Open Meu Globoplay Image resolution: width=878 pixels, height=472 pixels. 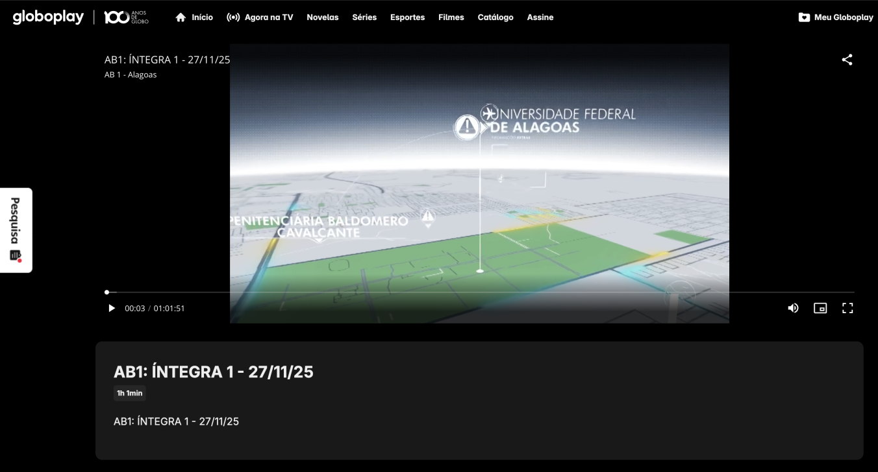836,18
